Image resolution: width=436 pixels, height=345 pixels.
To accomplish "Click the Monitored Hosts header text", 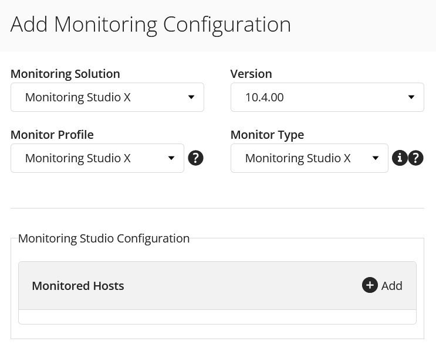I will coord(78,286).
